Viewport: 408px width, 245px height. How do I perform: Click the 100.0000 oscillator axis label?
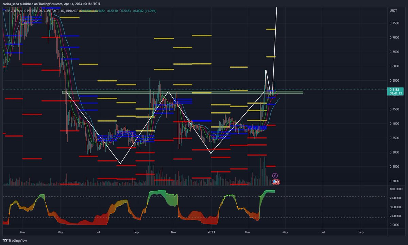396,189
